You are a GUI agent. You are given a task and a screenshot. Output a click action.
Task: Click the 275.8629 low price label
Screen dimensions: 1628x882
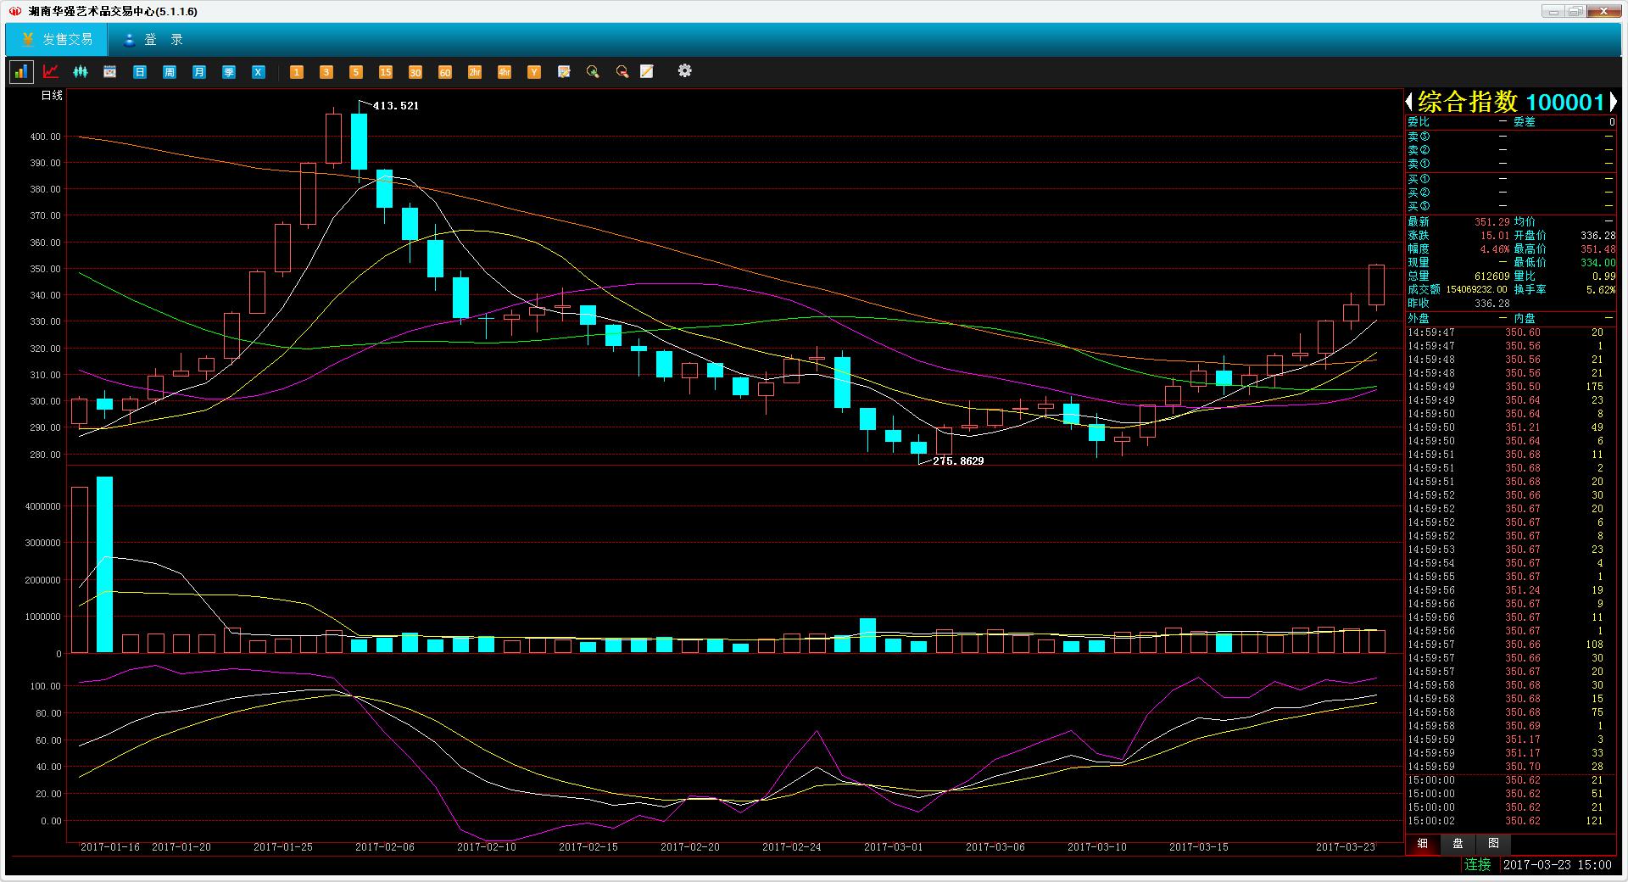pyautogui.click(x=958, y=461)
